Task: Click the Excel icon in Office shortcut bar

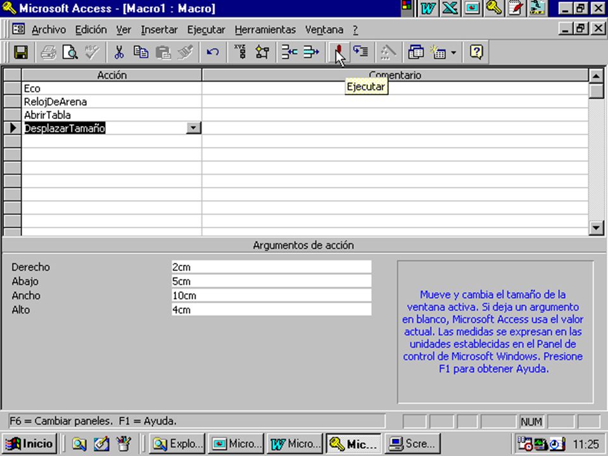Action: [x=450, y=8]
